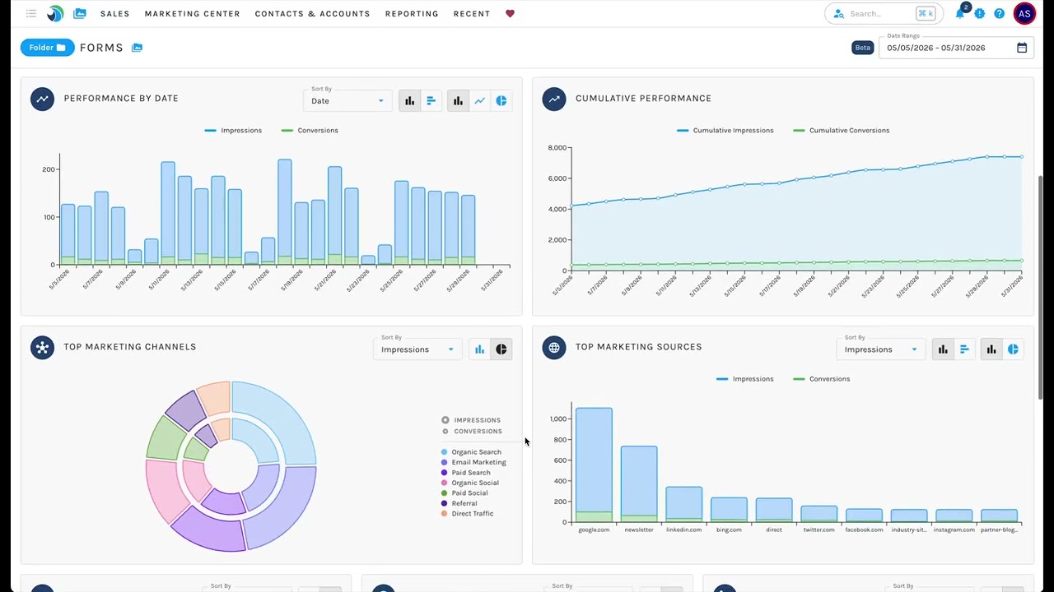Choose bar chart type for Performance By Date

pyautogui.click(x=458, y=101)
